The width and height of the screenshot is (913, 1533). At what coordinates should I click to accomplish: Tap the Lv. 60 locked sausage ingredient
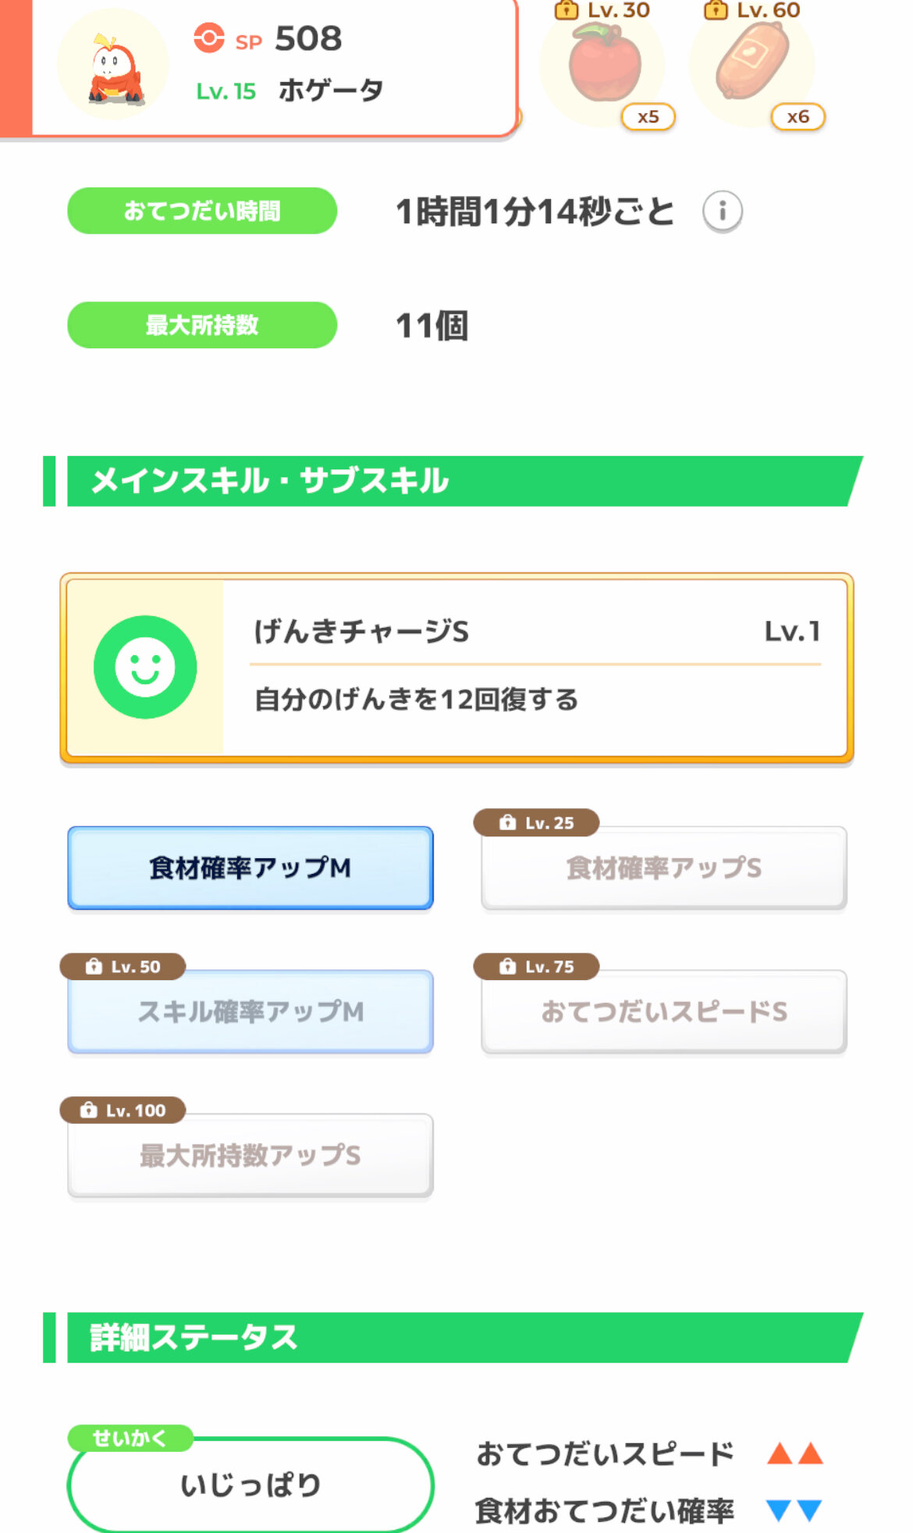pyautogui.click(x=753, y=64)
